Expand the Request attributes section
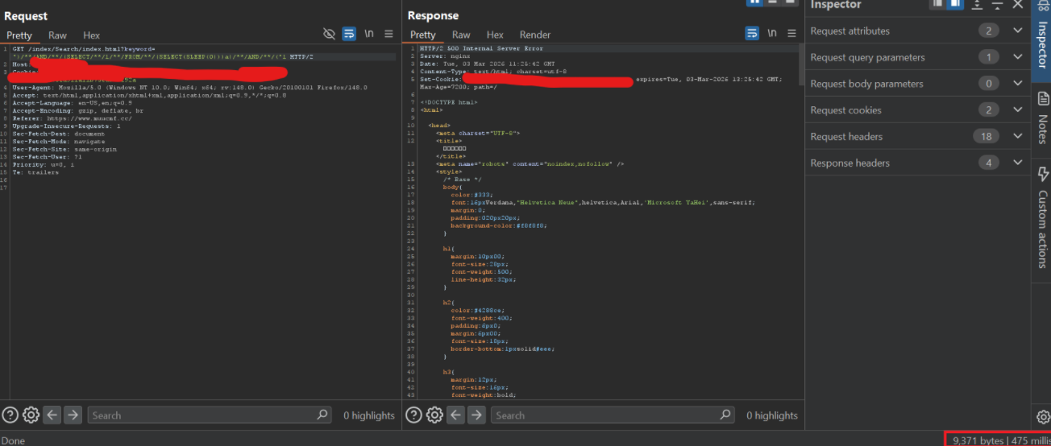This screenshot has height=446, width=1051. point(1017,31)
